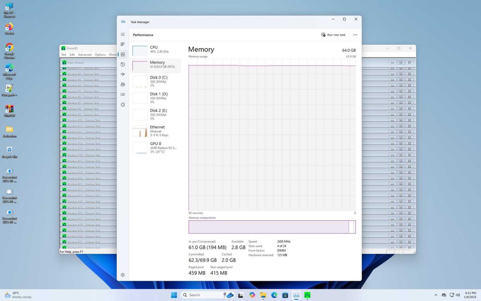Click the Memory usage graph
Image resolution: width=481 pixels, height=301 pixels.
(x=272, y=134)
